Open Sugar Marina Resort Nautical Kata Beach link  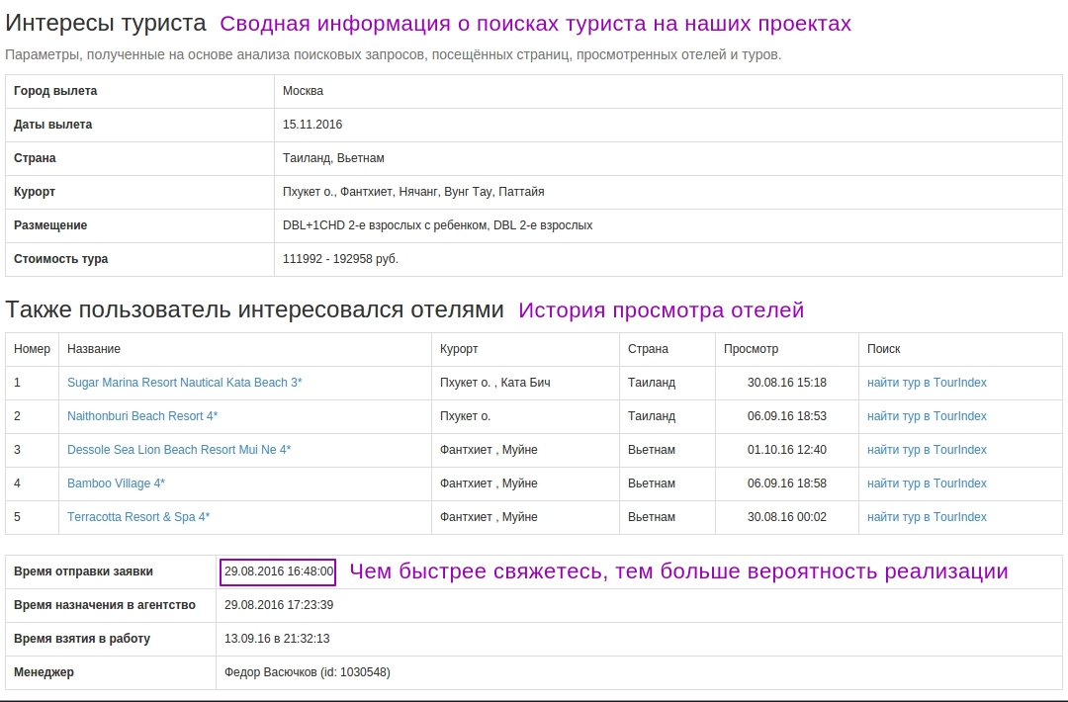184,383
